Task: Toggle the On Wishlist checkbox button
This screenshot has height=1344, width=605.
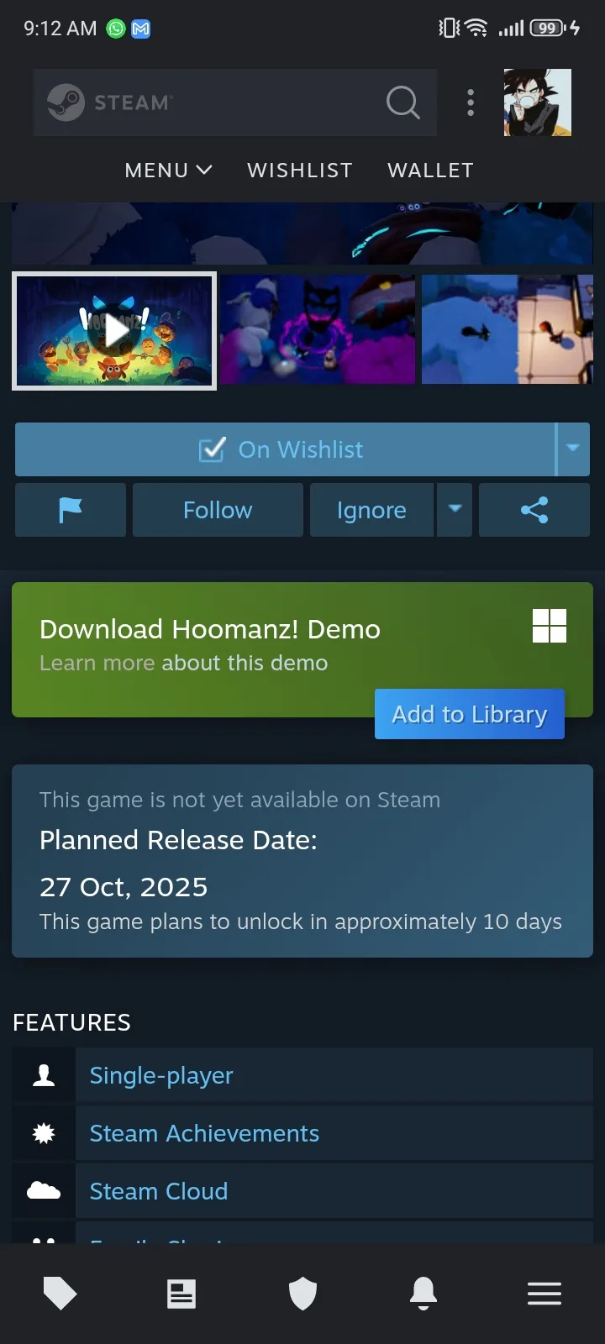Action: click(285, 449)
